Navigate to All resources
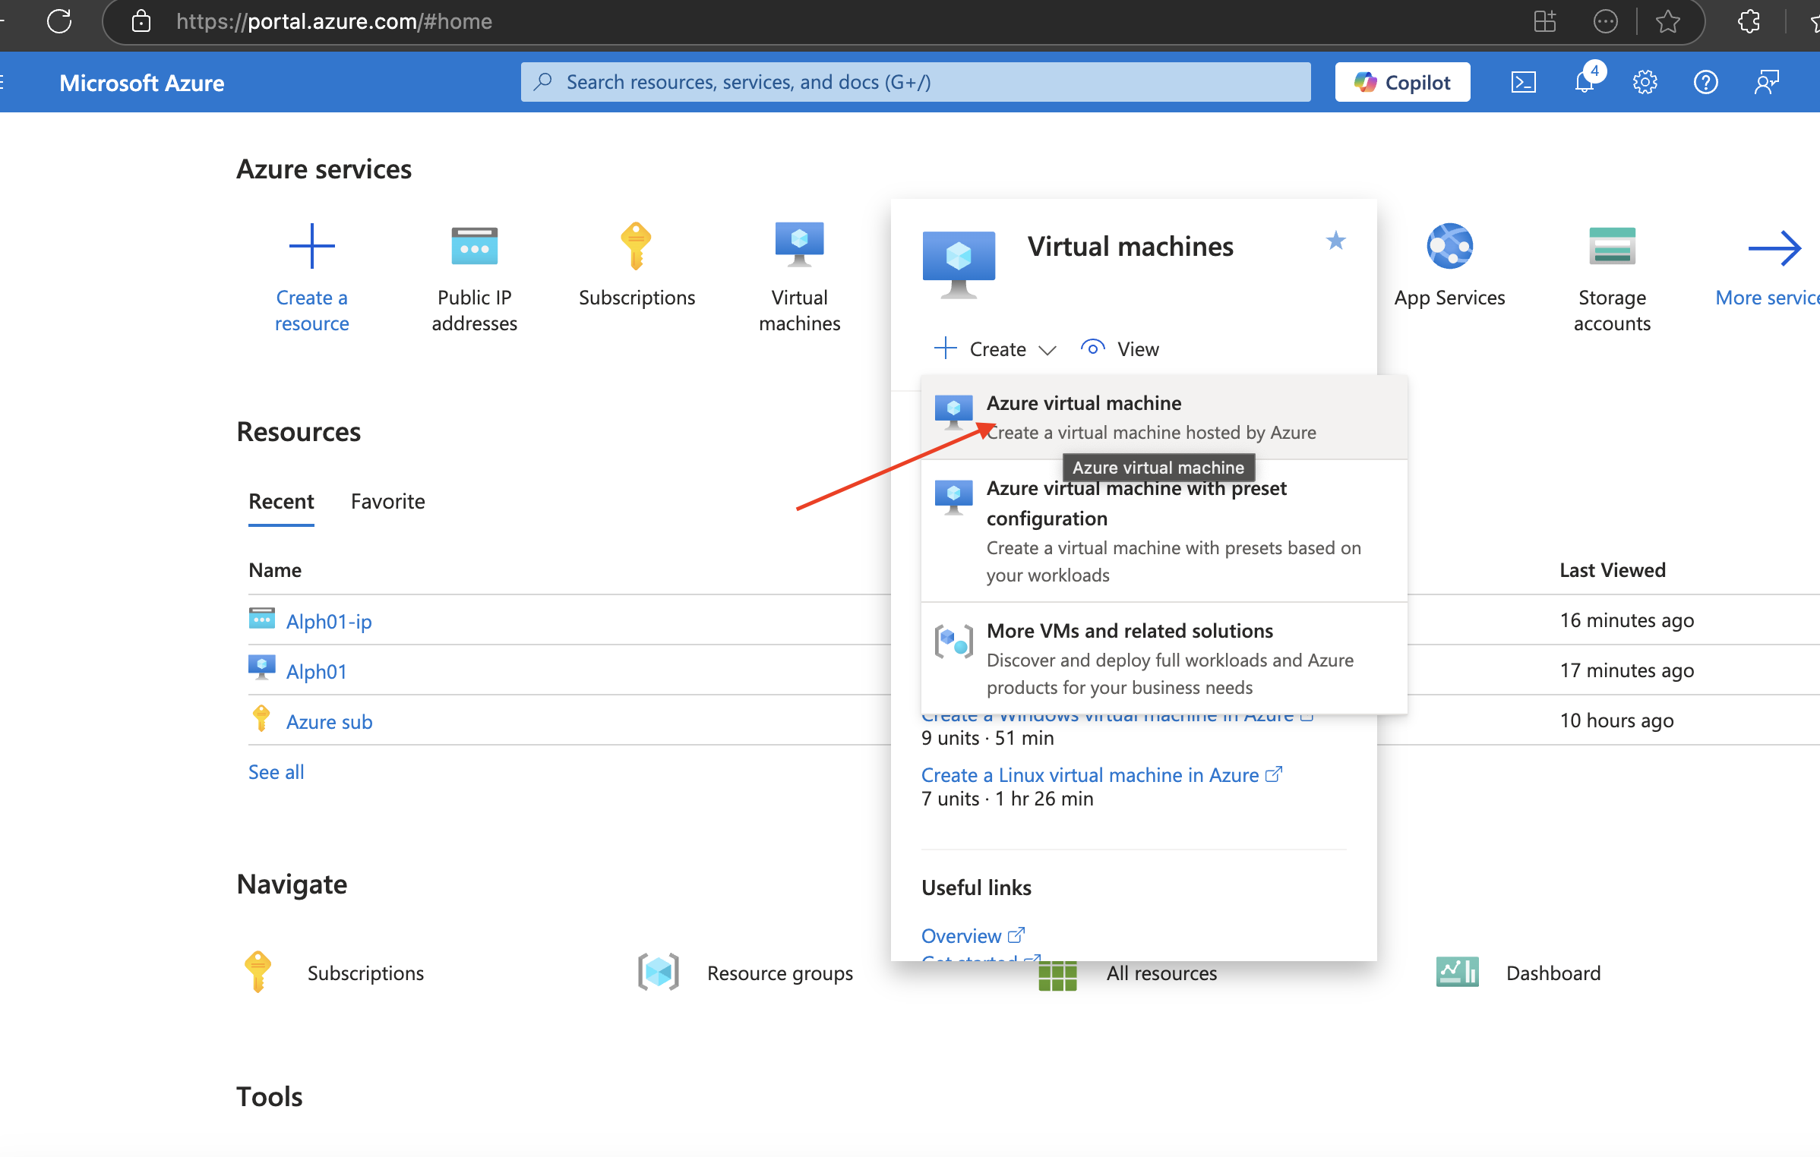 [1128, 973]
